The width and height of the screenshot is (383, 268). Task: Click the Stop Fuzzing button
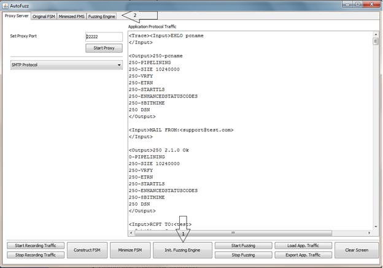(x=243, y=255)
